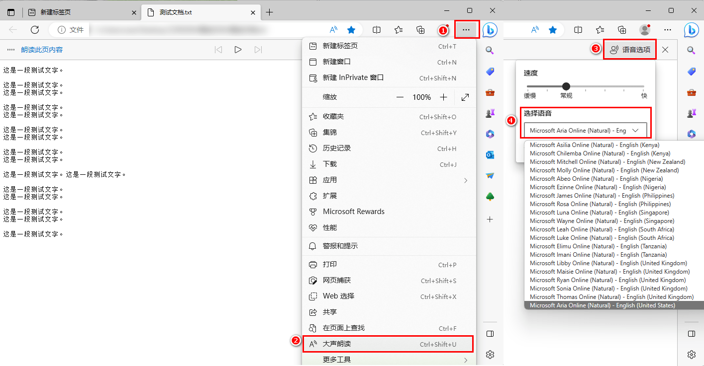Adjust the 速度 speed slider
This screenshot has width=704, height=366.
pos(566,86)
